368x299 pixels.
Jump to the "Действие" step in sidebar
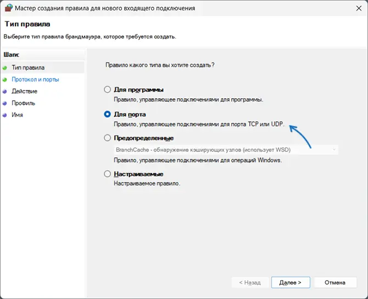24,91
